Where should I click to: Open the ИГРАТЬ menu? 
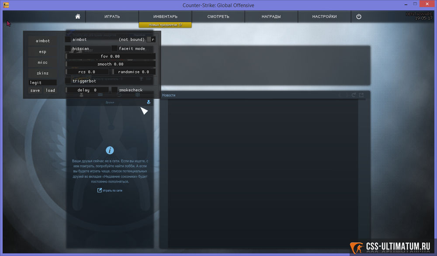112,17
